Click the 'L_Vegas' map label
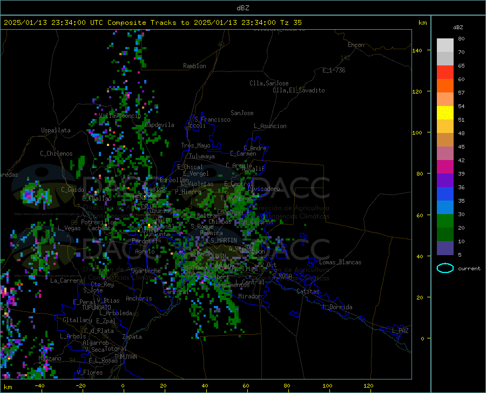Image resolution: width=486 pixels, height=393 pixels. [x=69, y=228]
